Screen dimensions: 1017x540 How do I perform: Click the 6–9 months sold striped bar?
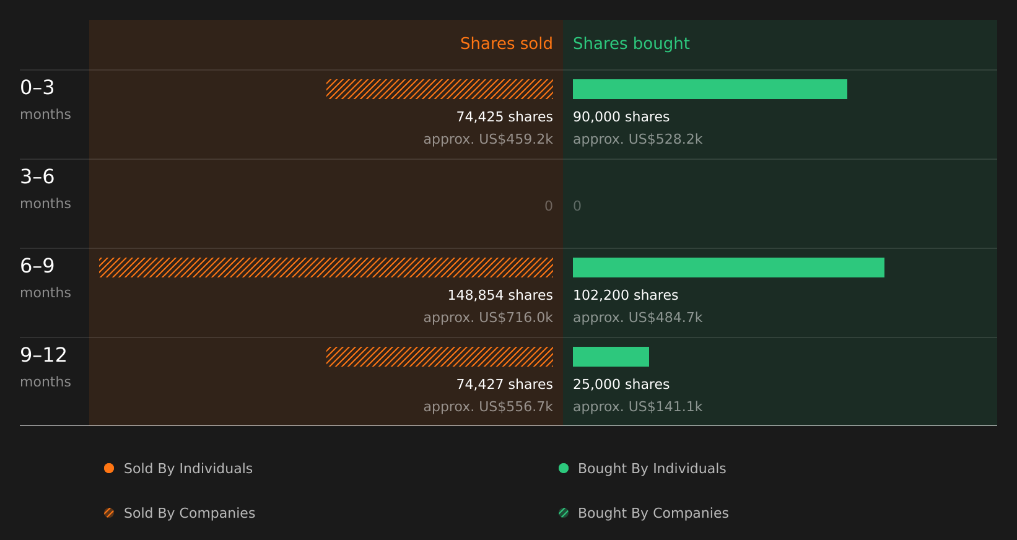[326, 268]
